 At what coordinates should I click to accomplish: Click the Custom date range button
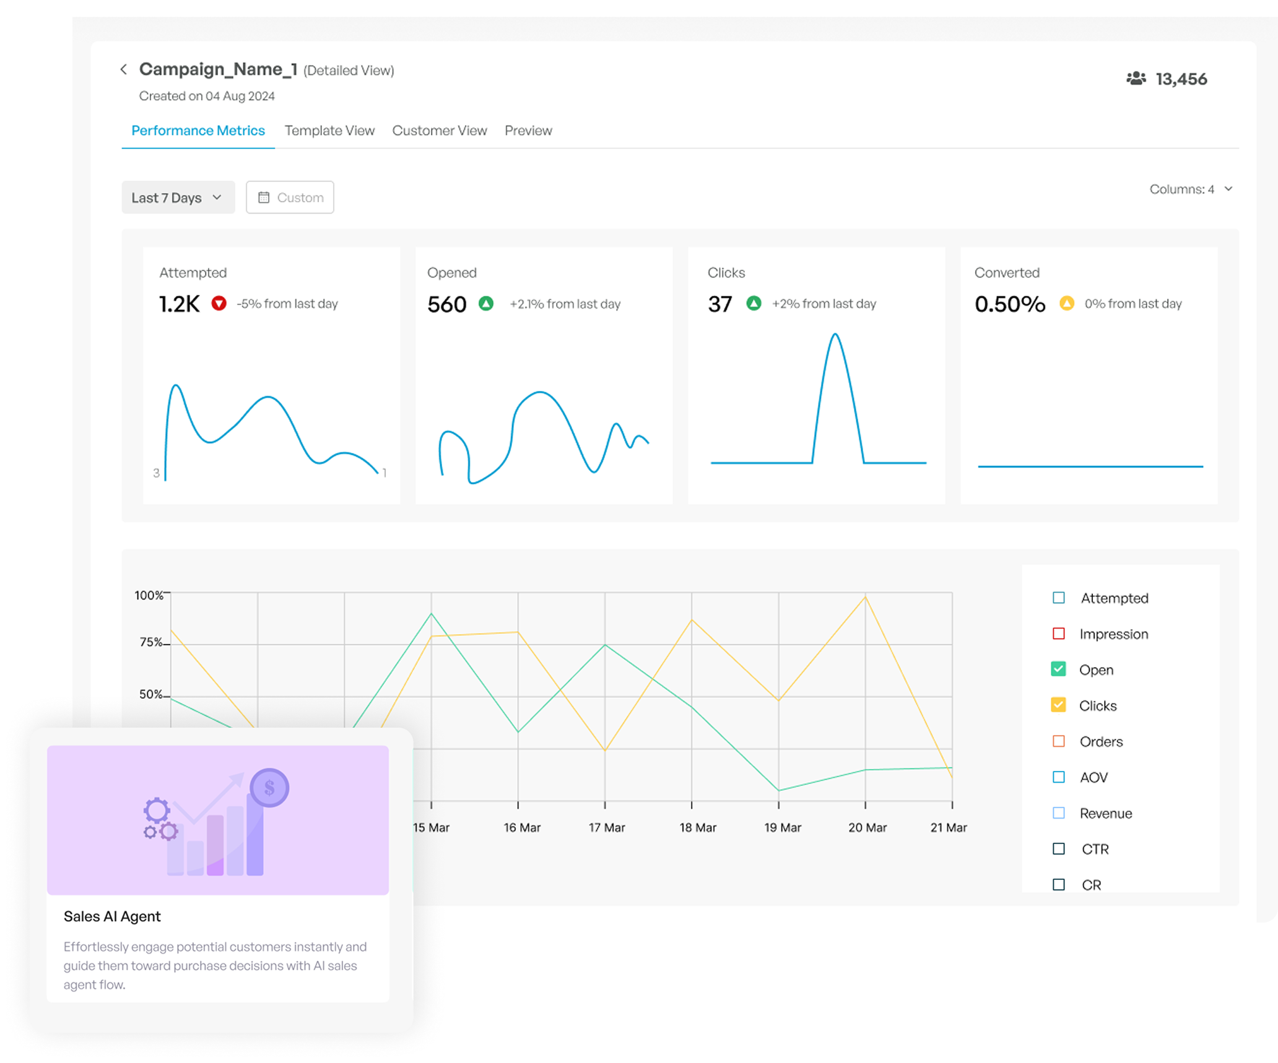click(x=289, y=197)
